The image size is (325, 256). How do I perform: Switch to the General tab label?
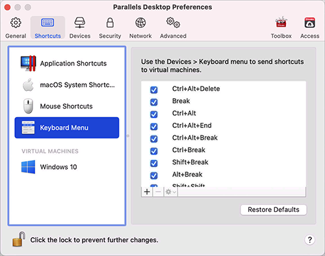16,36
